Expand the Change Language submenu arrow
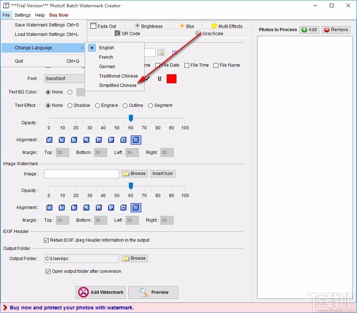This screenshot has height=313, width=357. [82, 48]
